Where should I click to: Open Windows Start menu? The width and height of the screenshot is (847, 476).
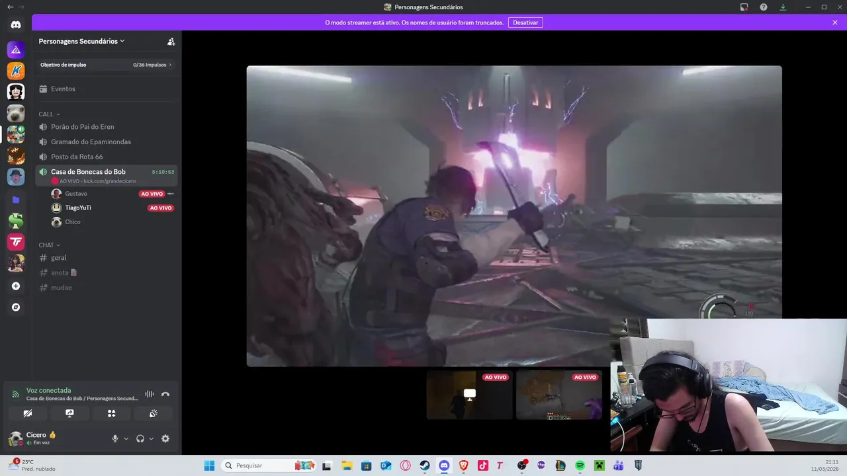point(209,465)
